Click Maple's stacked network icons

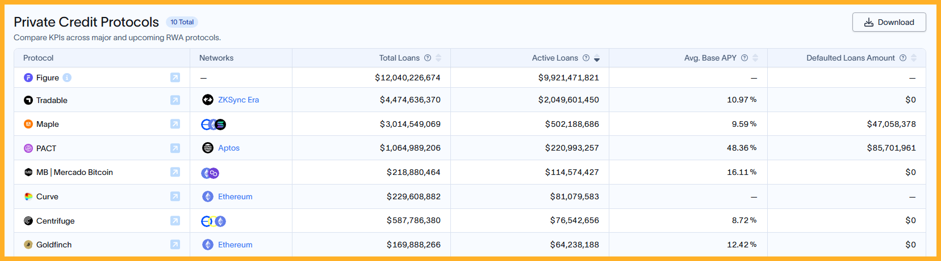click(x=214, y=125)
